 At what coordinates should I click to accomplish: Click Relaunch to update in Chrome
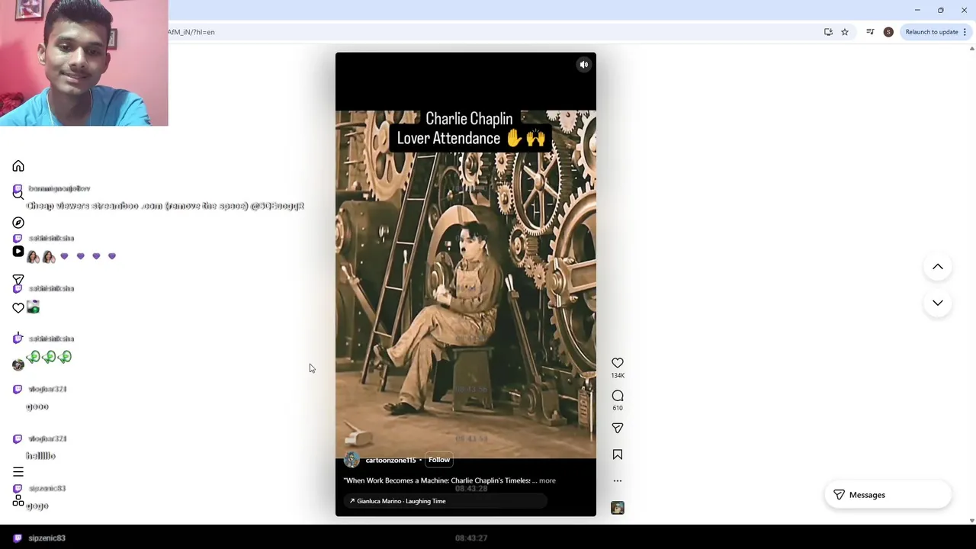pyautogui.click(x=932, y=32)
